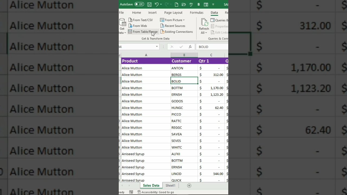Screen dimensions: 347x195
Task: Click the Properties command
Action: point(219,26)
